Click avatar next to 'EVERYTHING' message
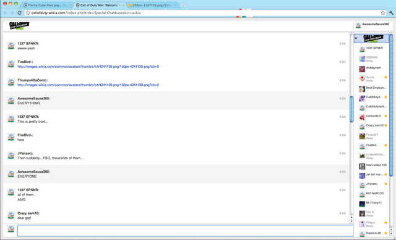 (x=11, y=101)
